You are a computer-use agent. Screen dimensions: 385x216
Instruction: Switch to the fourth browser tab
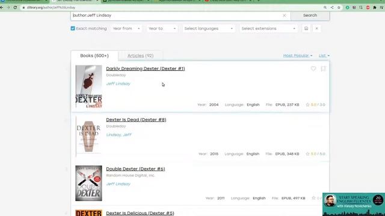(x=177, y=1)
